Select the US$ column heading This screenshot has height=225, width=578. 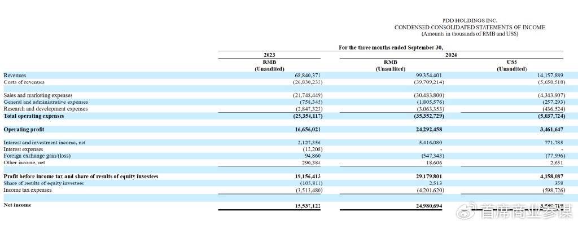[x=512, y=62]
